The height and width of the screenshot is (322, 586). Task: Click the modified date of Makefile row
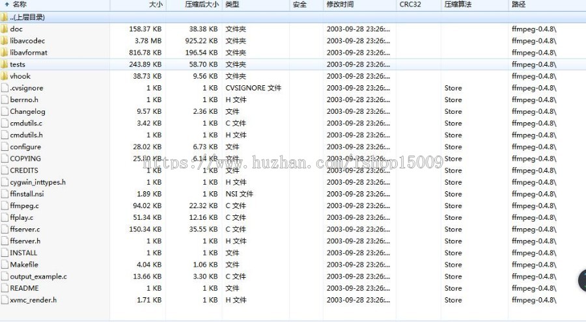point(358,265)
